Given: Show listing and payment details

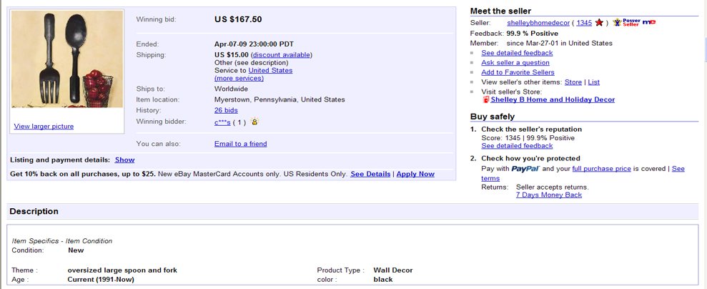Looking at the screenshot, I should pos(124,160).
